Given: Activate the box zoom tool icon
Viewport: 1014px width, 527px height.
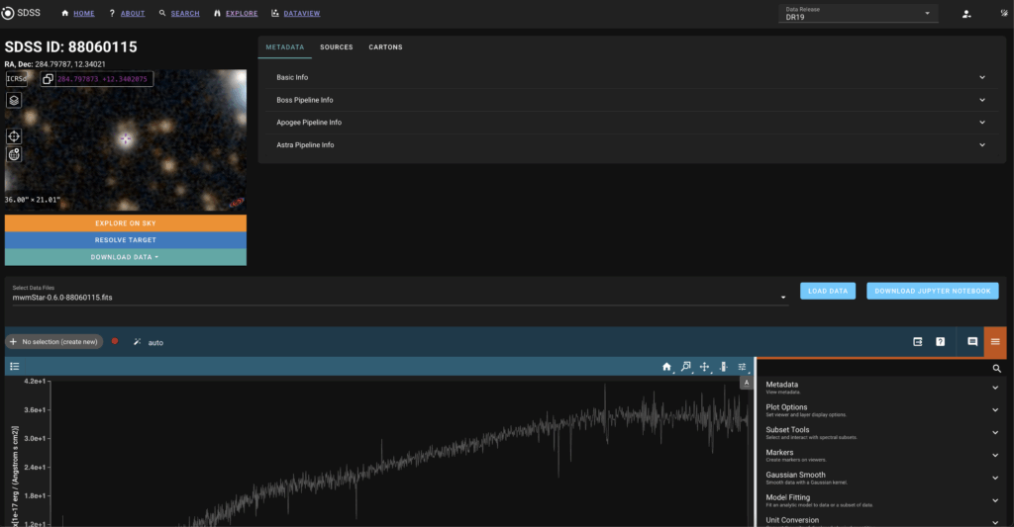Looking at the screenshot, I should 685,367.
